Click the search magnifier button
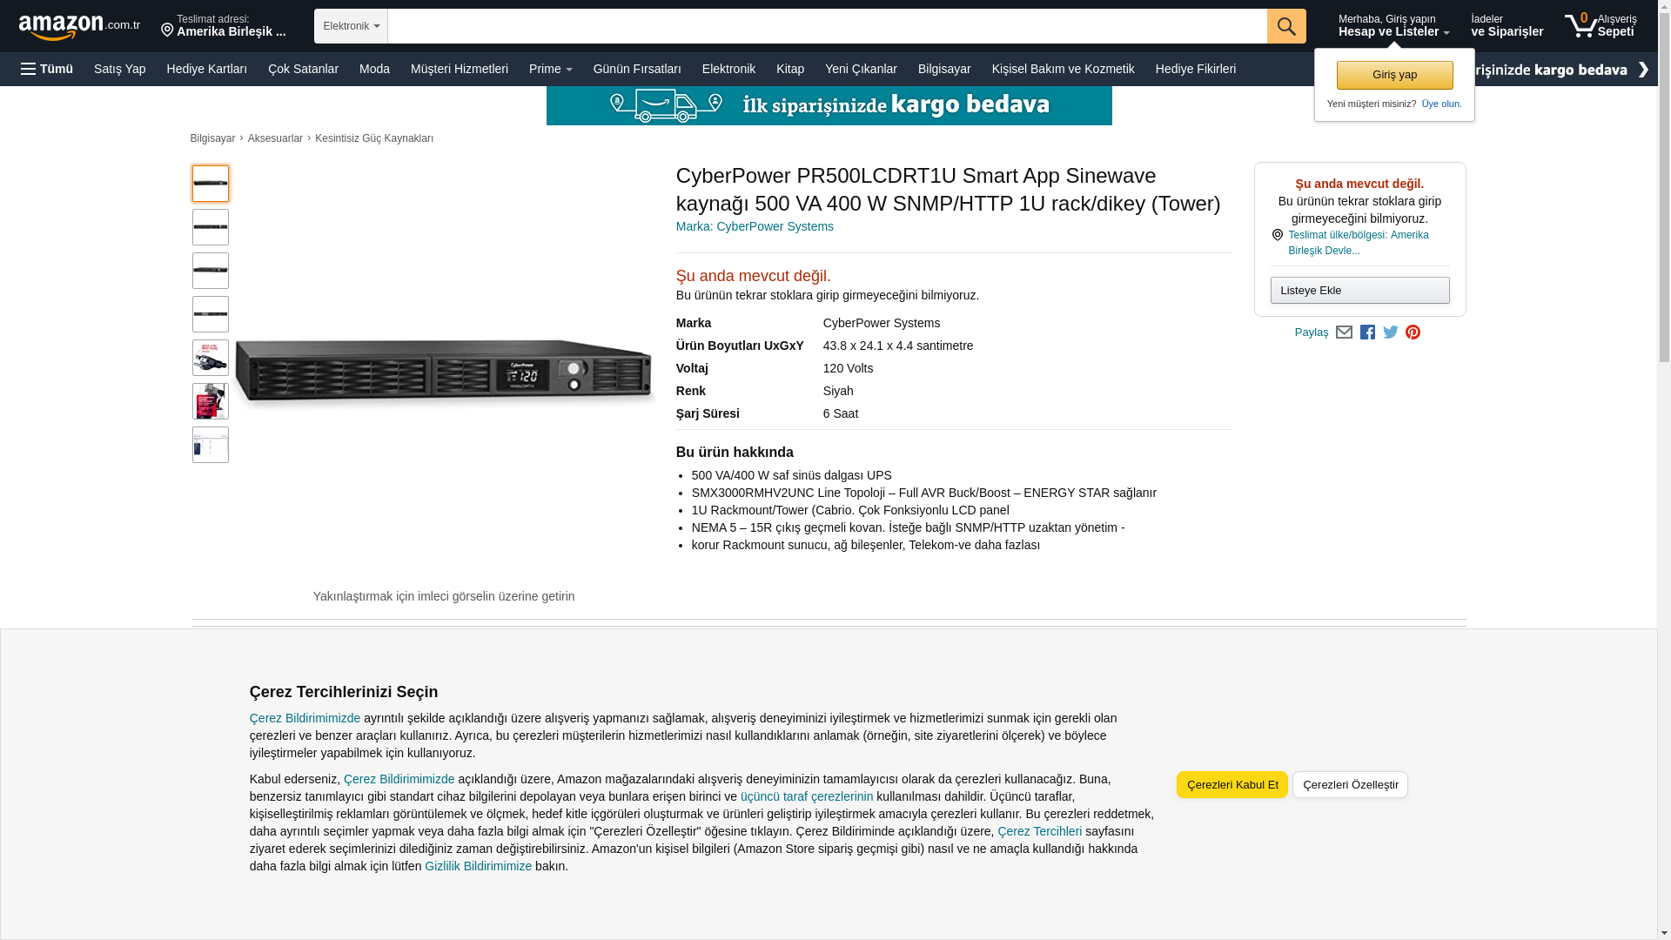This screenshot has width=1671, height=940. tap(1285, 26)
